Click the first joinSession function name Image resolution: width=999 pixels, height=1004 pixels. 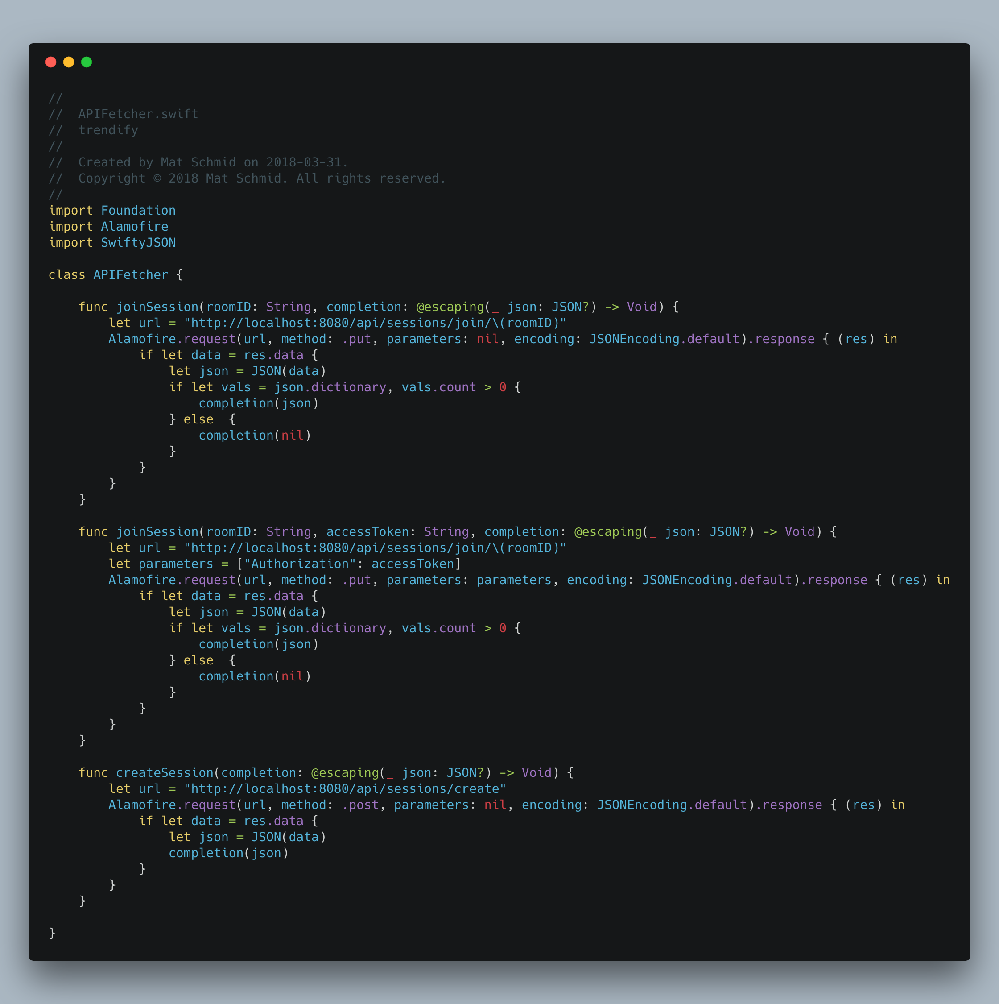pos(157,307)
